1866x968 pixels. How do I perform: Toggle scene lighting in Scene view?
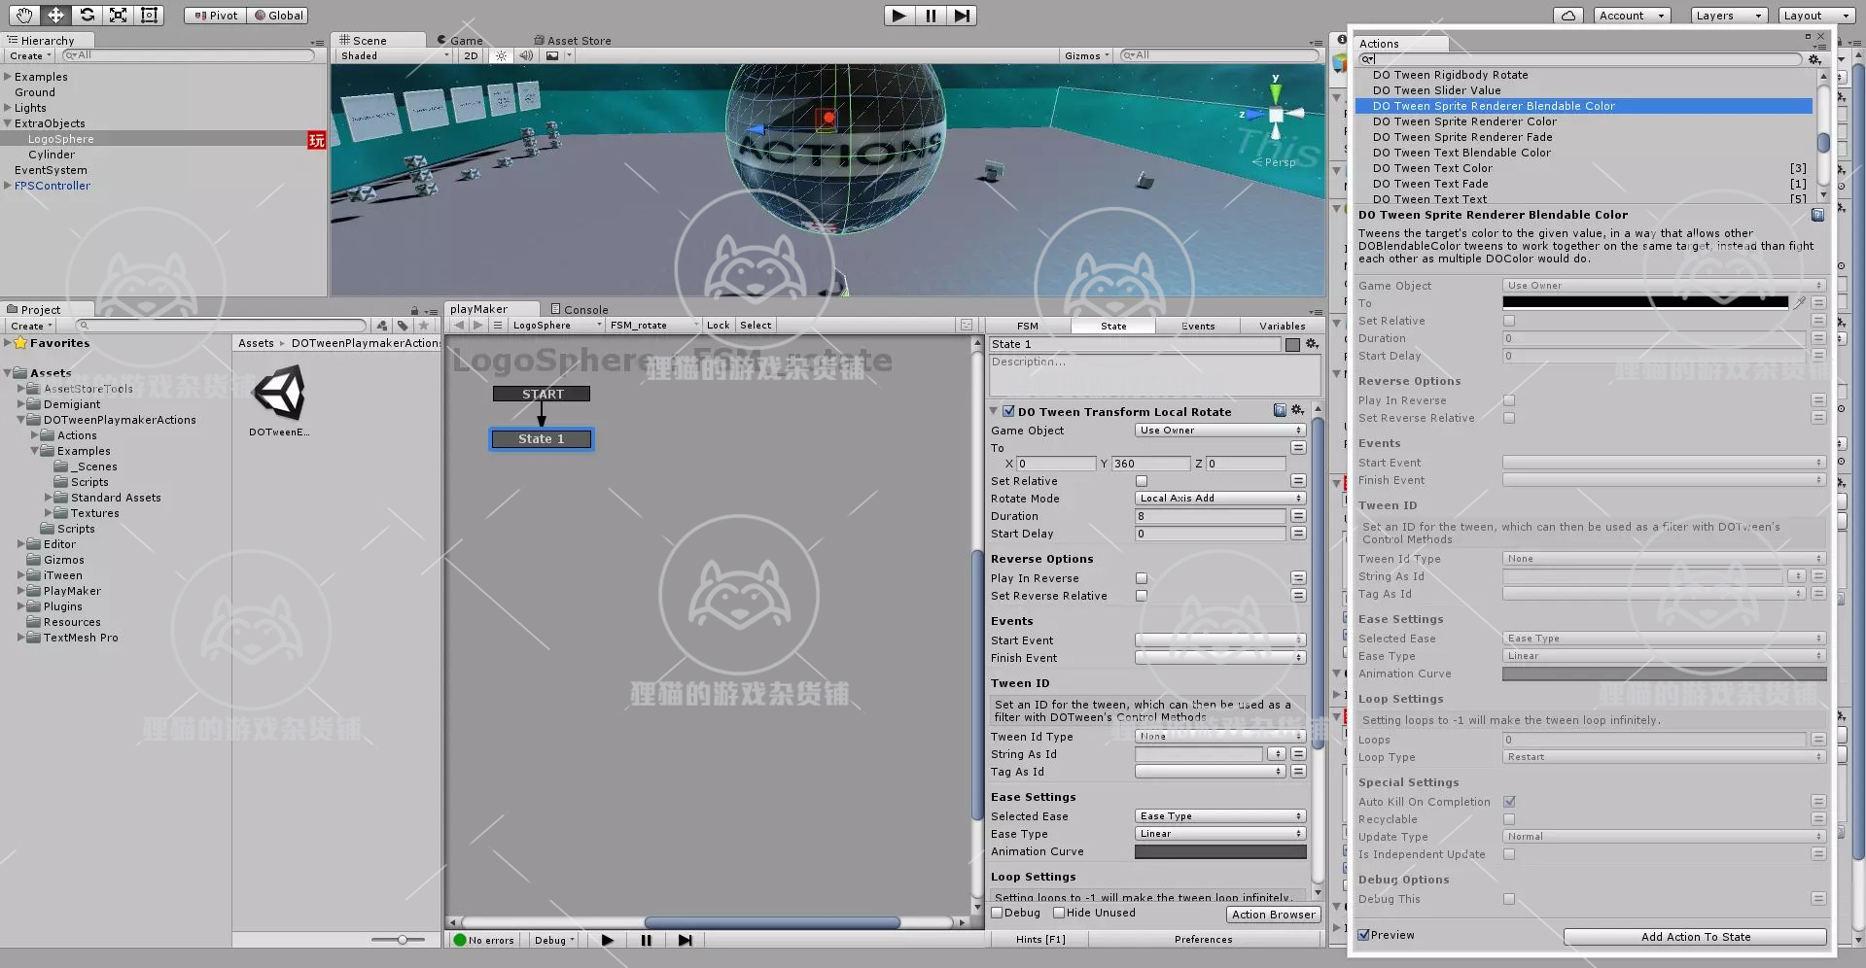[501, 55]
